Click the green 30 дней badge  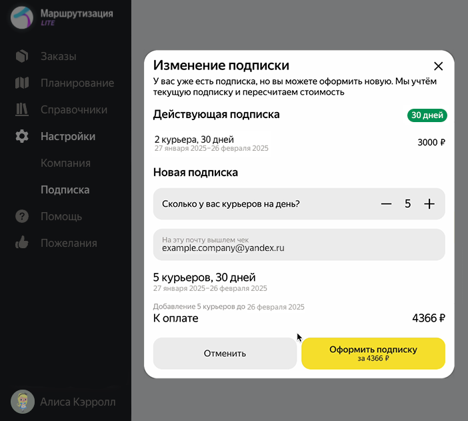pos(427,115)
